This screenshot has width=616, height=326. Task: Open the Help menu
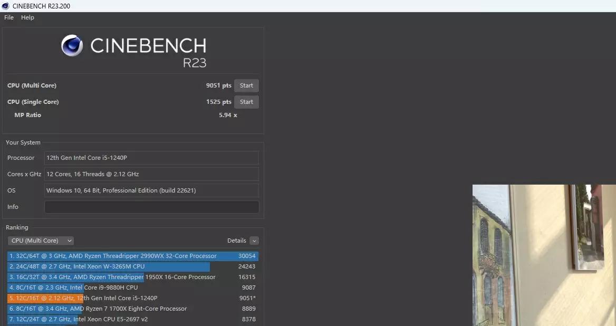27,17
